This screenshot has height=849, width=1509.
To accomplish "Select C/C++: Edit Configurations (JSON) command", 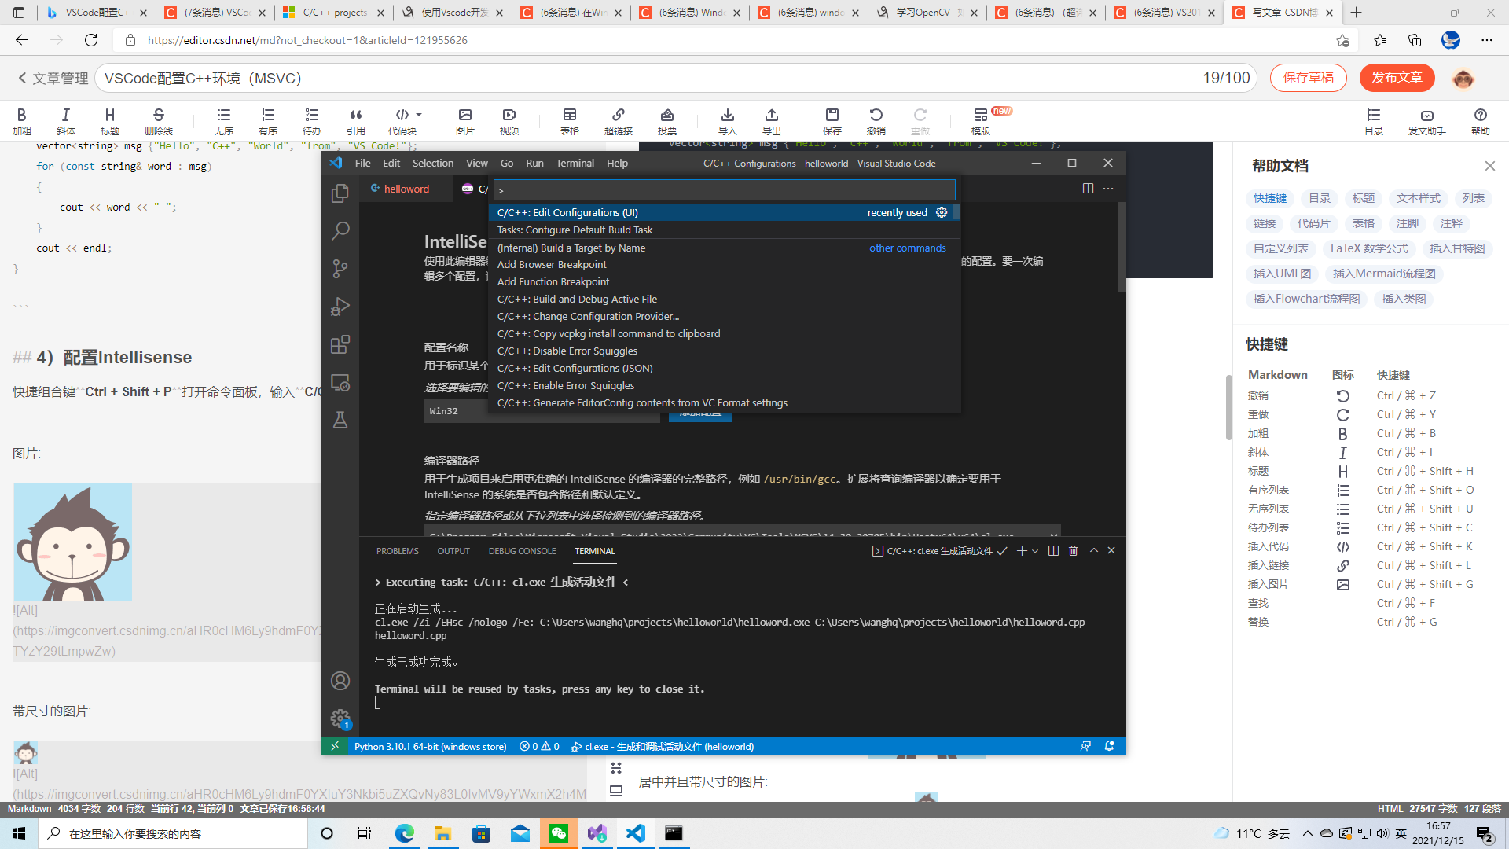I will click(x=724, y=368).
